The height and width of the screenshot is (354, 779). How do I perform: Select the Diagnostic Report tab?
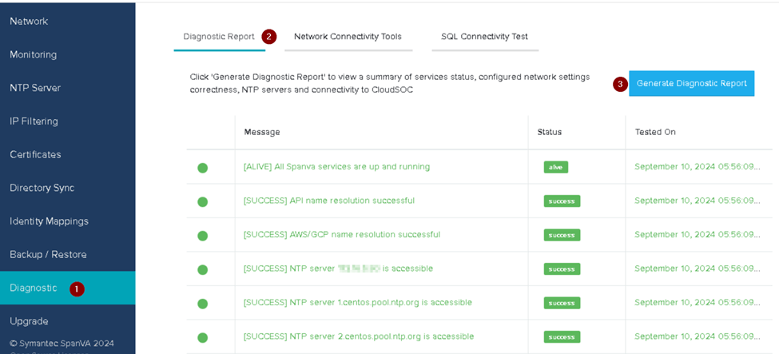(x=219, y=37)
